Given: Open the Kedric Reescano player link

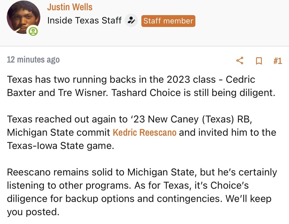Looking at the screenshot, I should point(144,132).
